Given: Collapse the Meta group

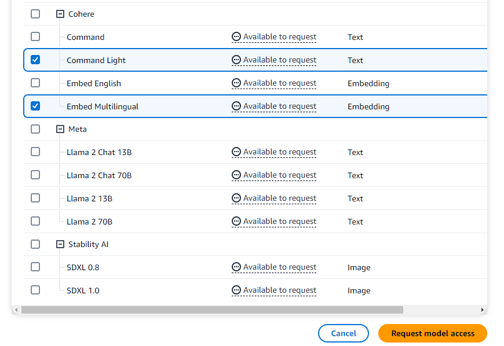Looking at the screenshot, I should click(60, 129).
